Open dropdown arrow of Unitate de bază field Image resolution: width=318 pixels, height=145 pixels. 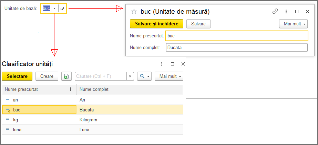(x=54, y=9)
